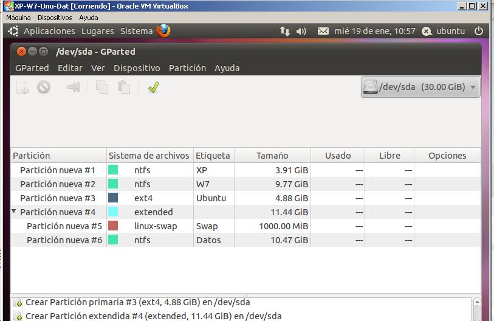
Task: Click the Resize/Move toolbar icon
Action: coord(73,87)
